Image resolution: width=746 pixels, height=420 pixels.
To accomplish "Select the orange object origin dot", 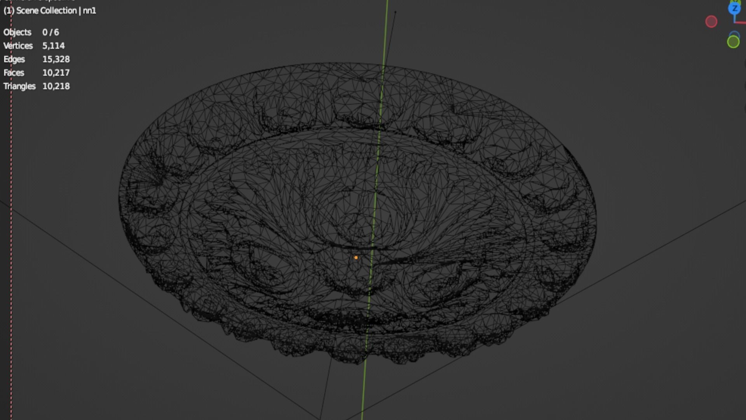I will click(356, 257).
